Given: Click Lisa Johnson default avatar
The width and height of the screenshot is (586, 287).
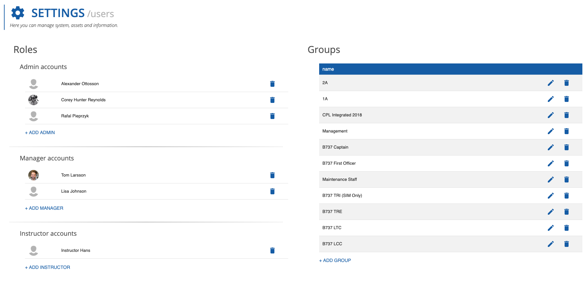Looking at the screenshot, I should click(x=34, y=191).
